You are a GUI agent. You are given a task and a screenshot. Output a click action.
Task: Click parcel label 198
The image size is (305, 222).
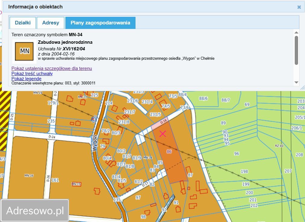pos(244,171)
